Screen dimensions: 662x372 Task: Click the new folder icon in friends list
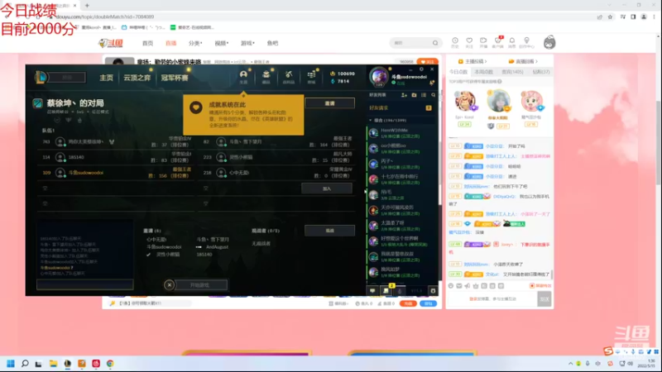pyautogui.click(x=415, y=95)
